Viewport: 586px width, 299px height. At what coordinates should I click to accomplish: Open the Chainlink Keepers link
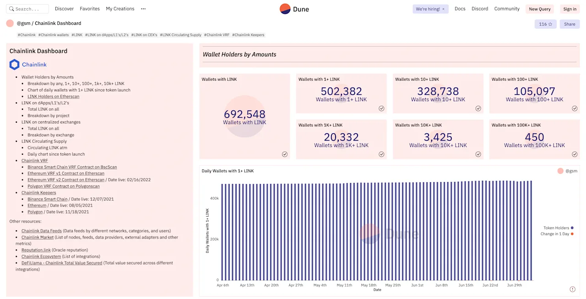point(39,193)
